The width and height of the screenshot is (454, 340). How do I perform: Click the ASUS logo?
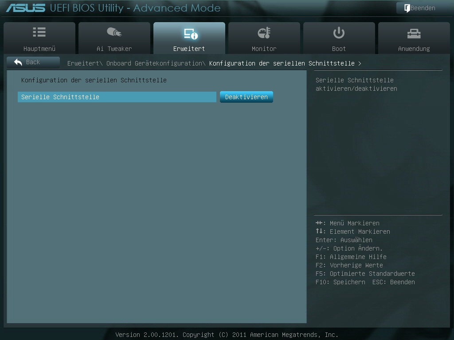[x=25, y=8]
